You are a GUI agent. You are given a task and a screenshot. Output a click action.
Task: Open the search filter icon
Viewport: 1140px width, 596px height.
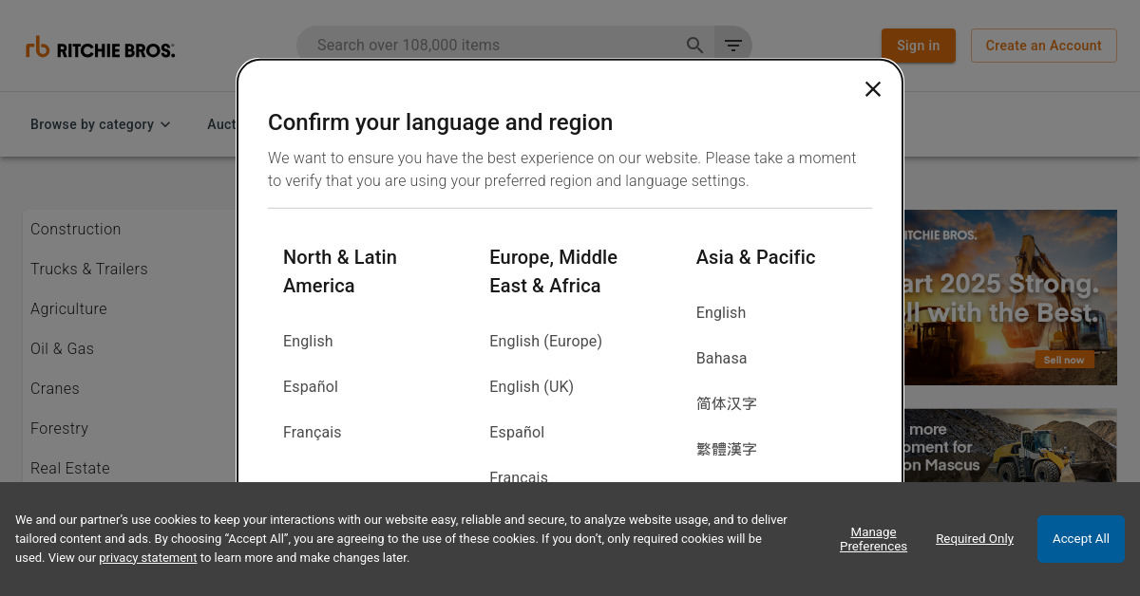tap(732, 45)
